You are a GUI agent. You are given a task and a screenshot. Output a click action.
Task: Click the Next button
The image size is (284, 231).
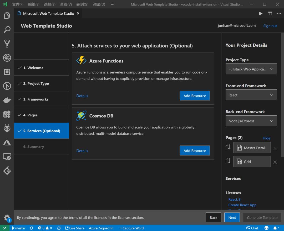232,218
